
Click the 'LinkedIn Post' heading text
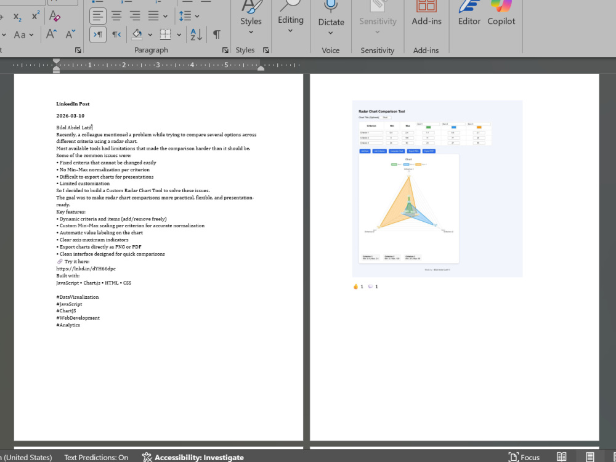click(x=73, y=103)
